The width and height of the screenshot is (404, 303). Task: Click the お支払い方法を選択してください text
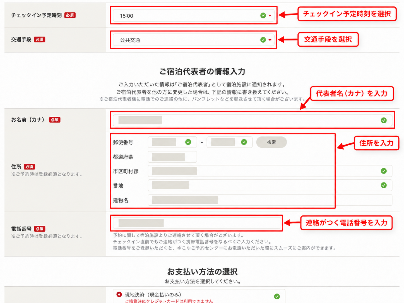(203, 281)
